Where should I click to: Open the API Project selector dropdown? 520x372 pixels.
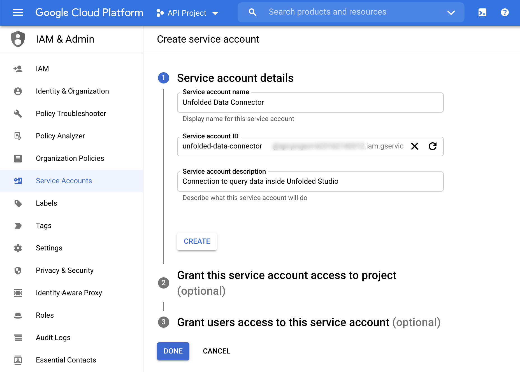(x=187, y=13)
